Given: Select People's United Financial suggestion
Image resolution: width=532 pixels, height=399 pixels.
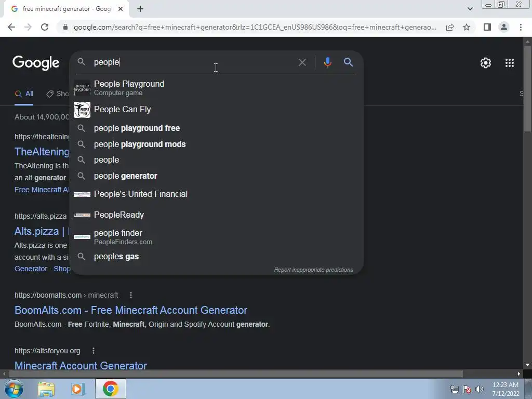Looking at the screenshot, I should 217,194.
